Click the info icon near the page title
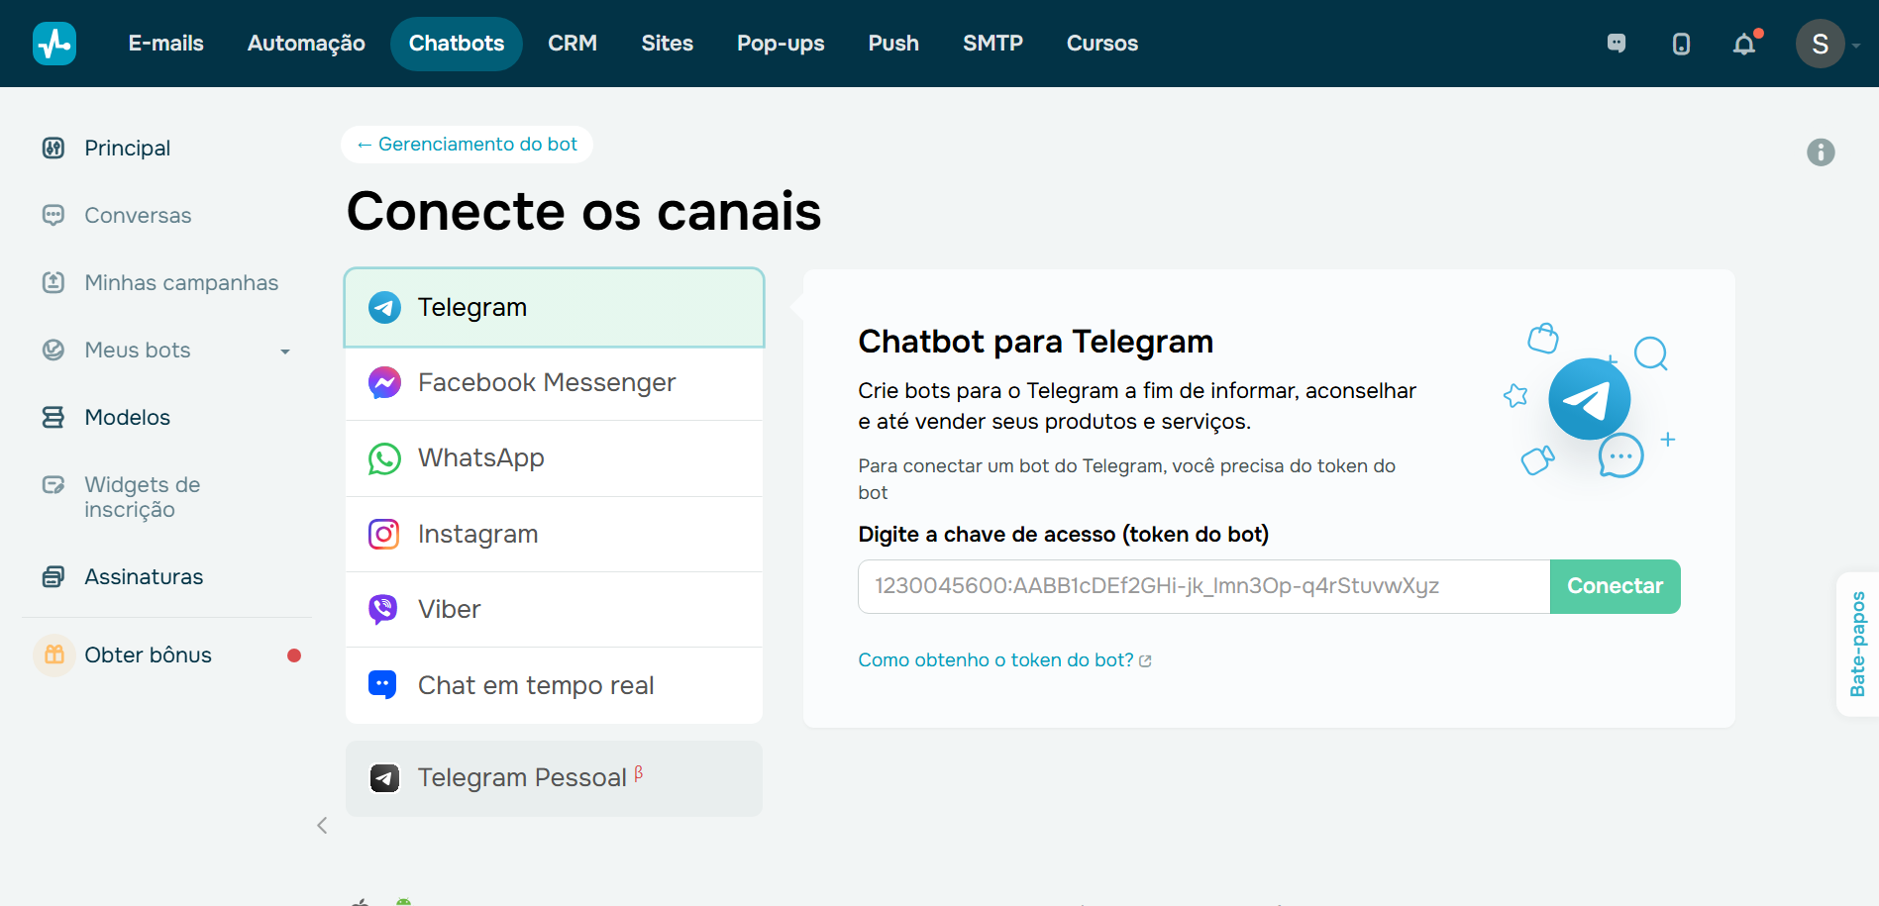Screen dimensions: 1879x906 click(x=1820, y=151)
